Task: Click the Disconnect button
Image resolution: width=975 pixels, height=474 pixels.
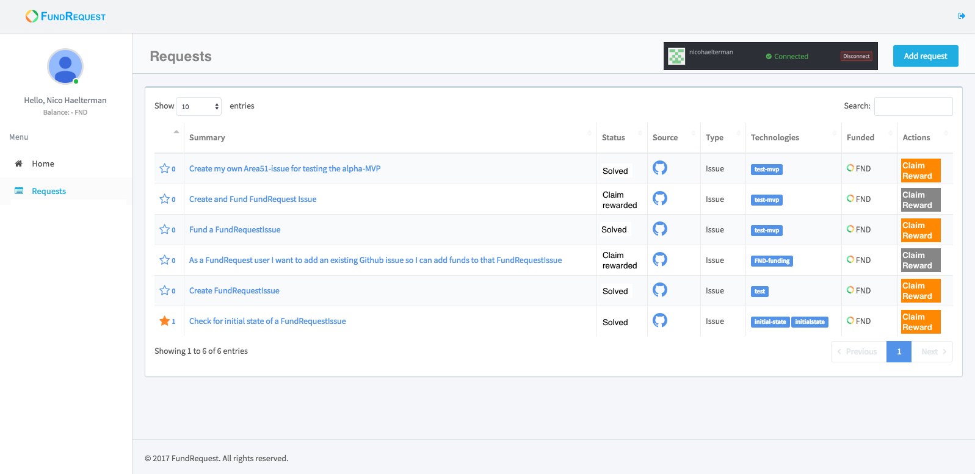Action: (x=857, y=56)
